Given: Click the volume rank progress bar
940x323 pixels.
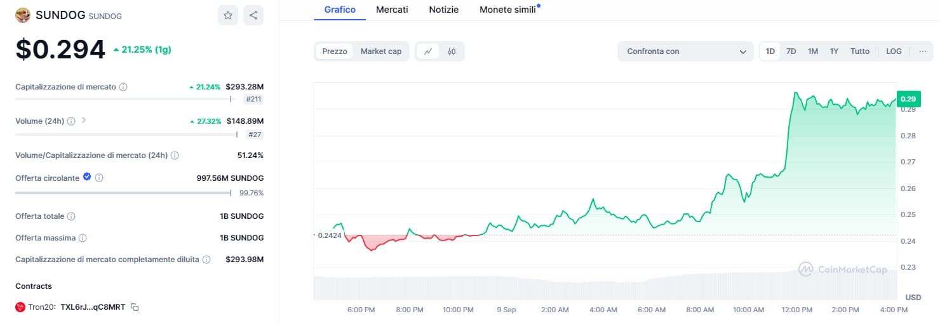Looking at the screenshot, I should click(127, 134).
